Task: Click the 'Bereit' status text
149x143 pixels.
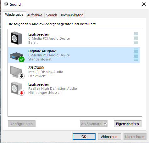Action: point(33,43)
